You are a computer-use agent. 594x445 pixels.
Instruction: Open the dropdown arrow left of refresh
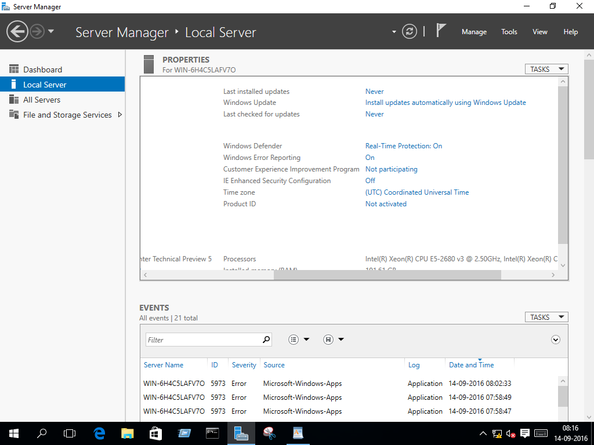(x=394, y=32)
